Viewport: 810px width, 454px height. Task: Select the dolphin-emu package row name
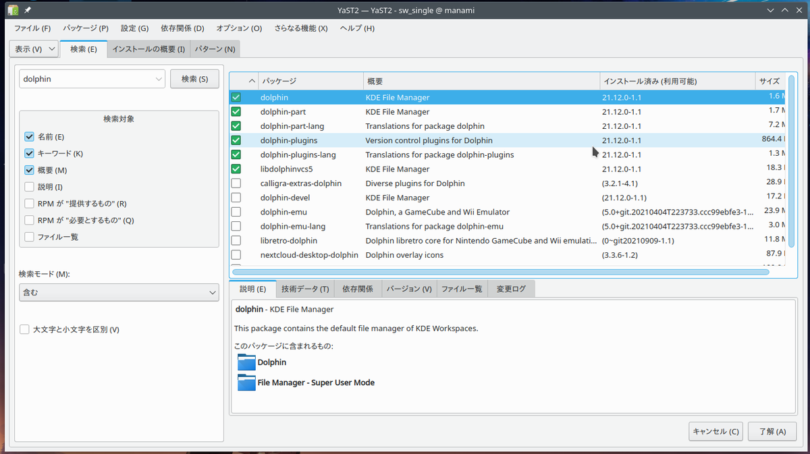(283, 212)
